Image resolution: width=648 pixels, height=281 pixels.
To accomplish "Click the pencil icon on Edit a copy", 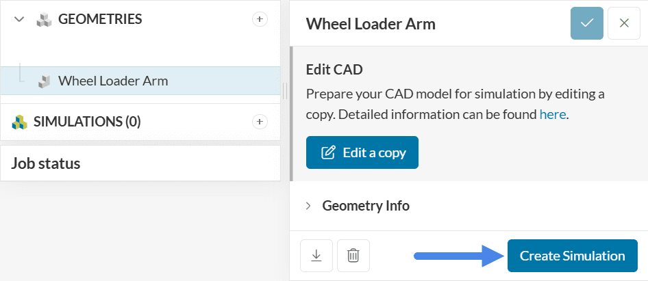I will tap(329, 152).
